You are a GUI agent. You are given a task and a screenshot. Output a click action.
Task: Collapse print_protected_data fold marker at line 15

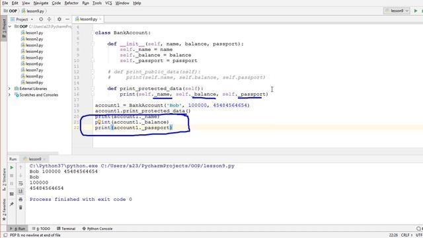click(x=93, y=89)
